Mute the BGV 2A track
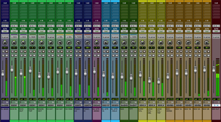The width and height of the screenshot is (221, 122). pyautogui.click(x=199, y=56)
